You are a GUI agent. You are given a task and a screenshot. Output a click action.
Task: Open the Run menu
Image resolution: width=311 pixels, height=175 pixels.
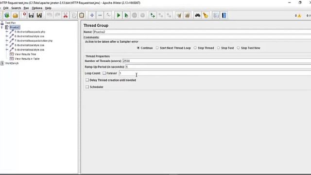coord(26,8)
